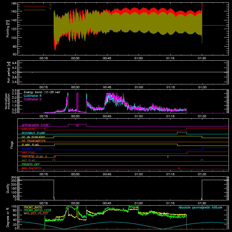The image size is (232, 232).
Task: Click the BAD_PACKETS flag label
Action: click(32, 168)
